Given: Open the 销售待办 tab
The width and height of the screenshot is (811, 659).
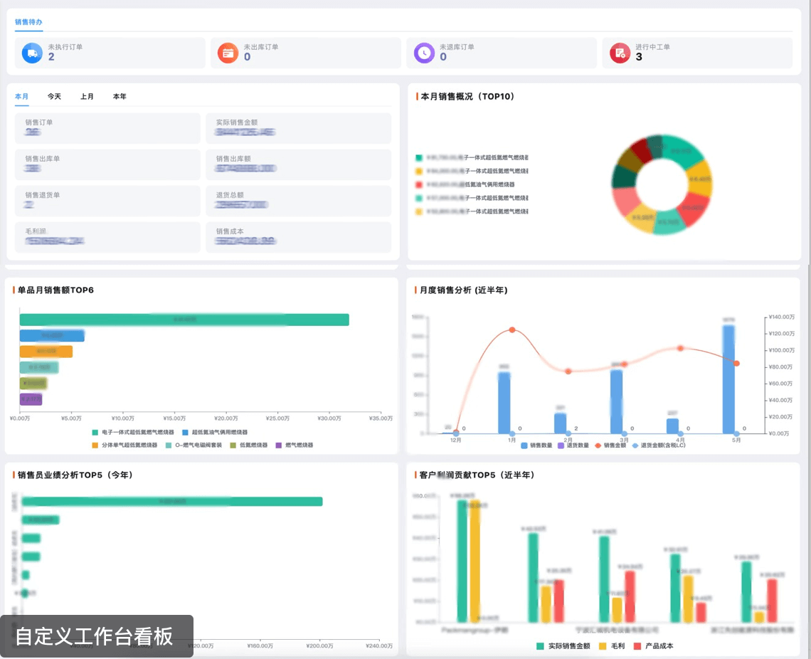Looking at the screenshot, I should pos(28,22).
